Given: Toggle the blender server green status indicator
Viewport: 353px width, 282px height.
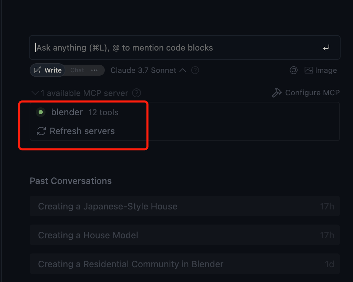Looking at the screenshot, I should pyautogui.click(x=41, y=112).
